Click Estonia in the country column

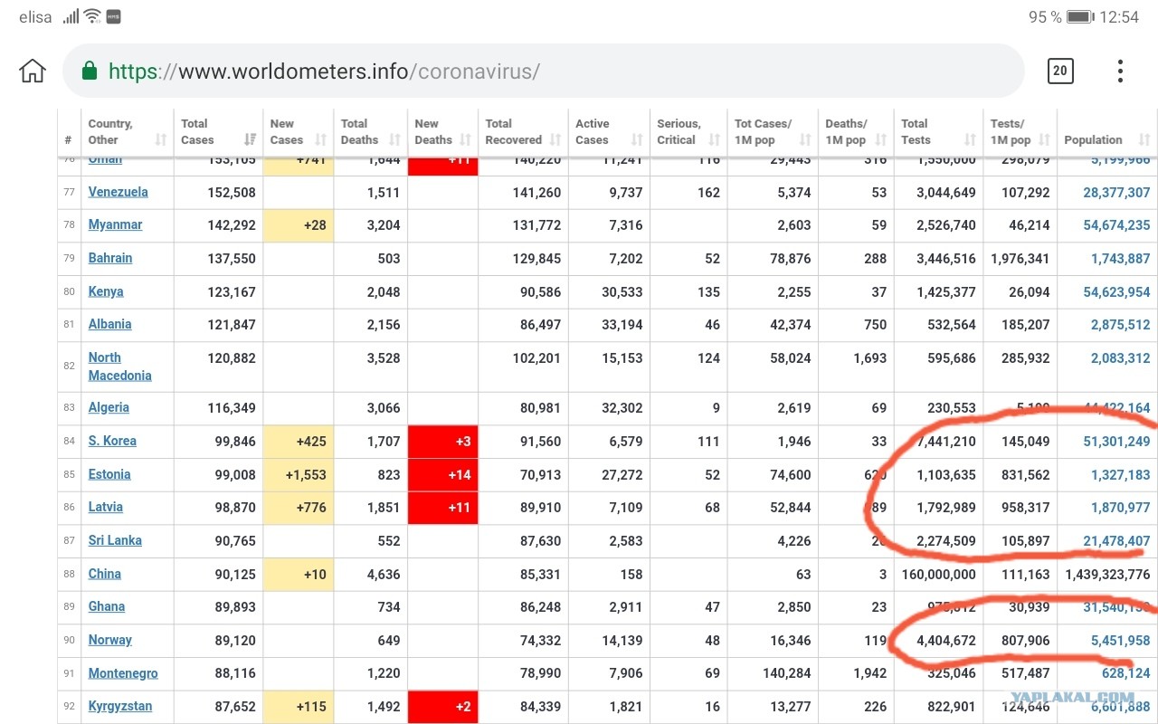click(109, 474)
